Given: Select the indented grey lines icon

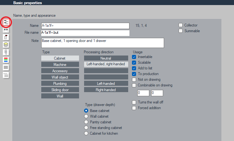Looking at the screenshot, I should (6, 75).
